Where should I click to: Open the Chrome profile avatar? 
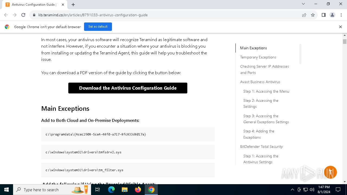tap(332, 15)
